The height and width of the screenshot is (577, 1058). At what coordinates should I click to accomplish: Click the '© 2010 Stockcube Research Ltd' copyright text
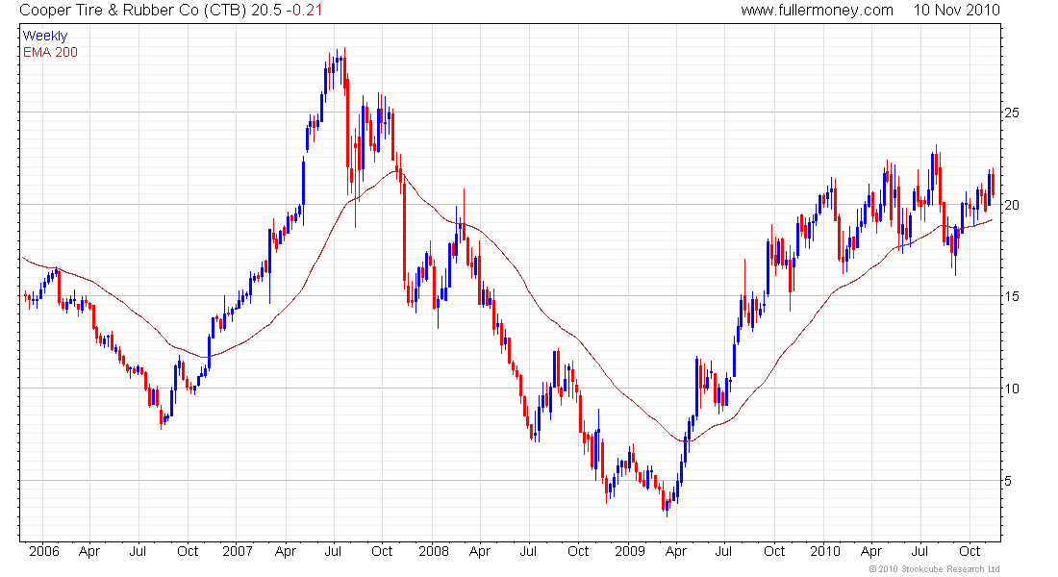935,569
